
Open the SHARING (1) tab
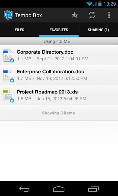pyautogui.click(x=98, y=30)
